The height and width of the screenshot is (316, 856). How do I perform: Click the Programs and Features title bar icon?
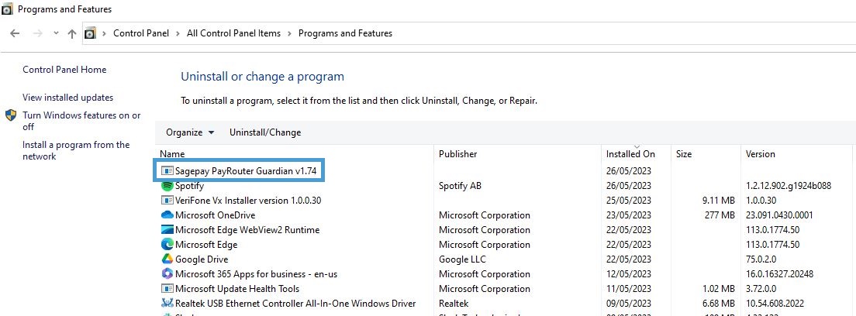8,9
